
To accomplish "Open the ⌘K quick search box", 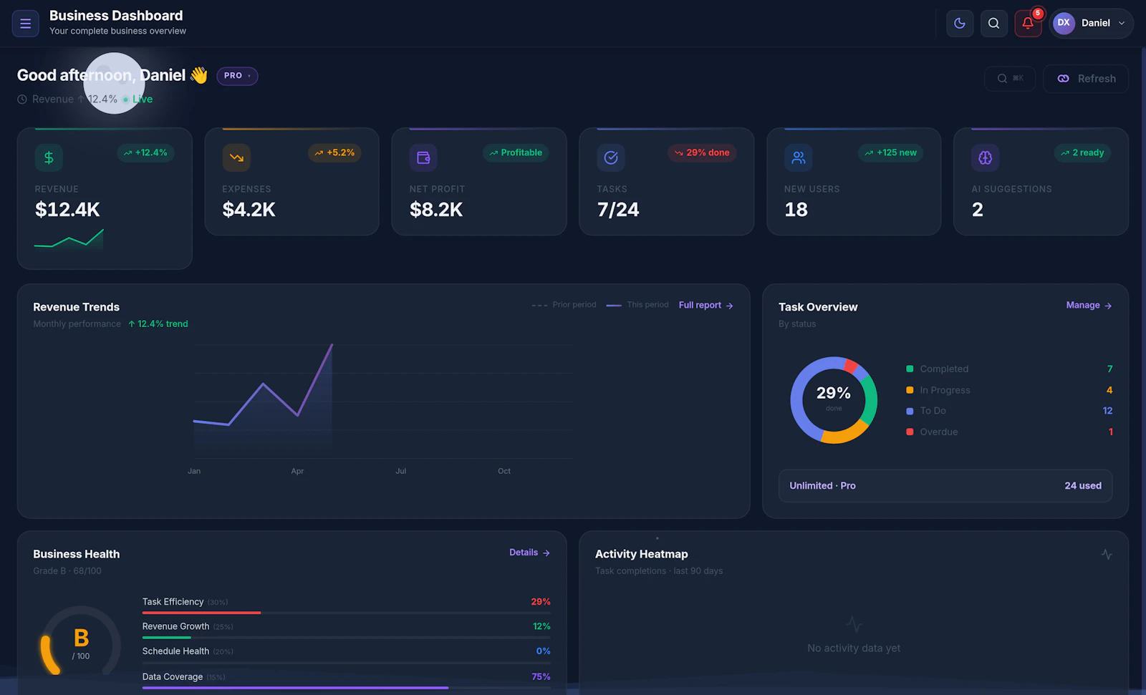I will coord(1010,79).
